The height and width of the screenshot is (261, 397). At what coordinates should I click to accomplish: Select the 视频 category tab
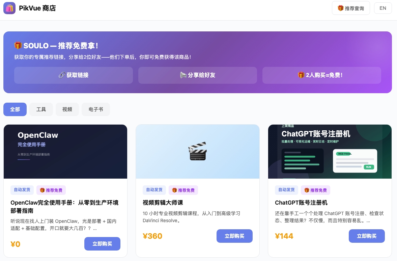67,109
